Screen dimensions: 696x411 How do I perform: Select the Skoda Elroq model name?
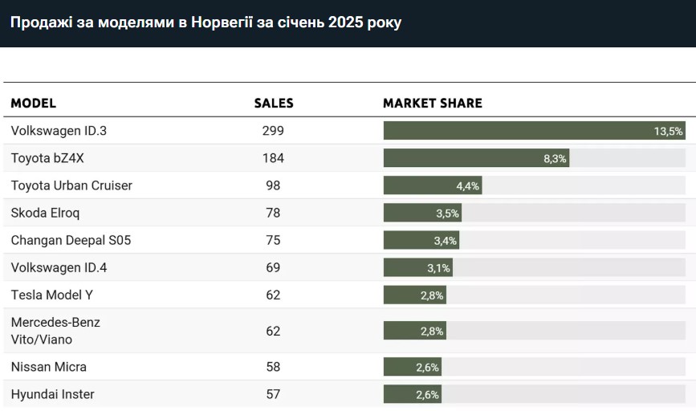coord(46,213)
